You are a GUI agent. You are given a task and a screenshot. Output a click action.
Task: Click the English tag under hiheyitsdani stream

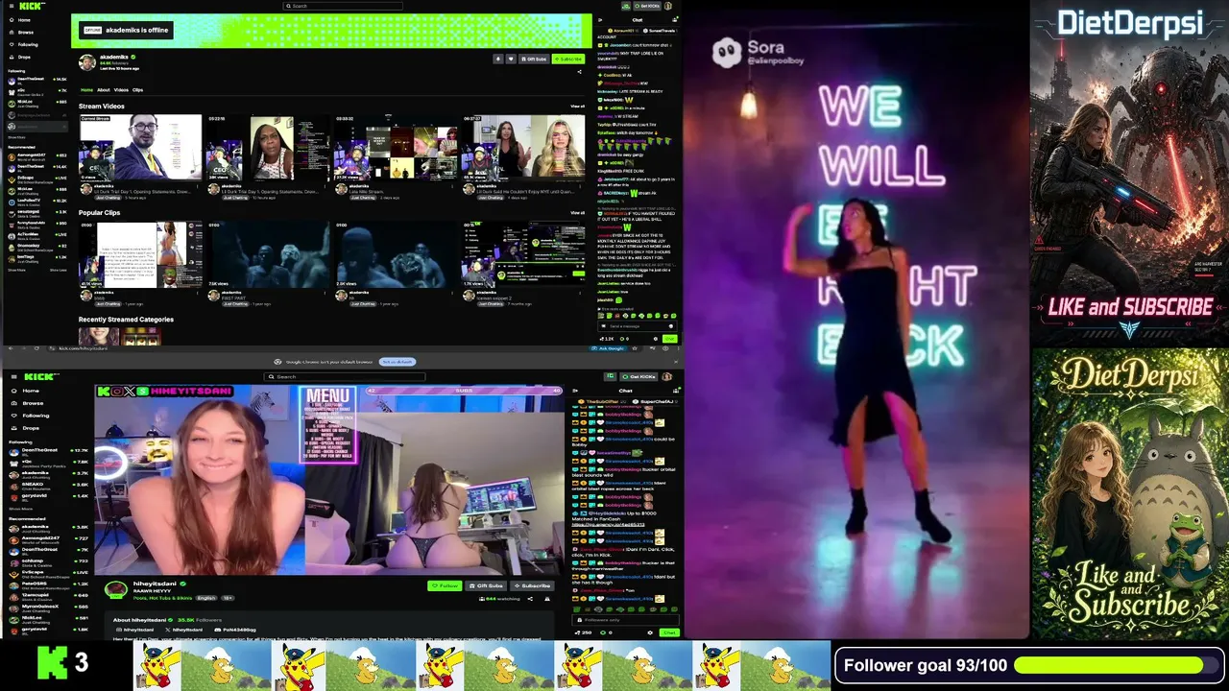pos(205,598)
